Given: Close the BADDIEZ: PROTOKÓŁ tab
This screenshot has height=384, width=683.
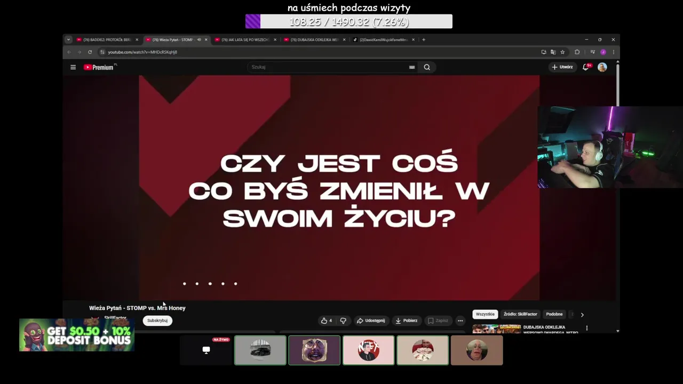Looking at the screenshot, I should (137, 39).
